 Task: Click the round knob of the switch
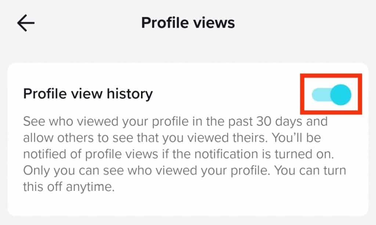(x=340, y=94)
